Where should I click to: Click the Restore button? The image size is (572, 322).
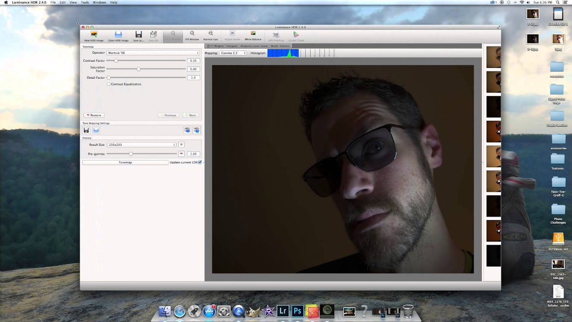[93, 115]
